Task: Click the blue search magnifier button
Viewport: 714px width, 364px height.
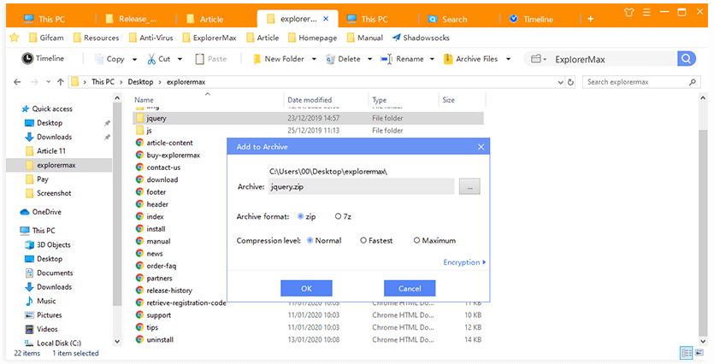Action: tap(686, 59)
